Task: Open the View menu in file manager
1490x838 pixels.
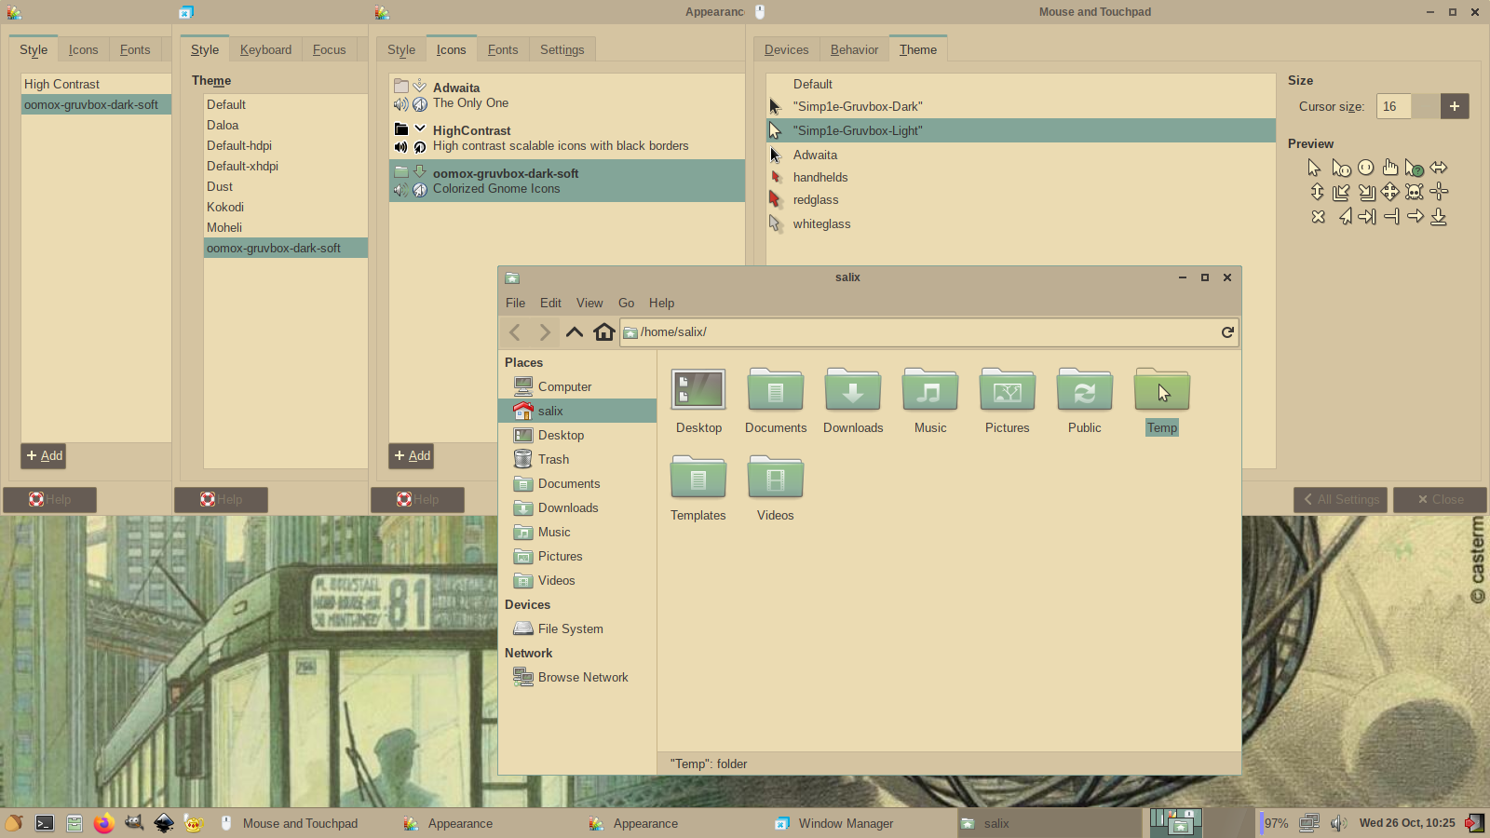Action: coord(589,303)
